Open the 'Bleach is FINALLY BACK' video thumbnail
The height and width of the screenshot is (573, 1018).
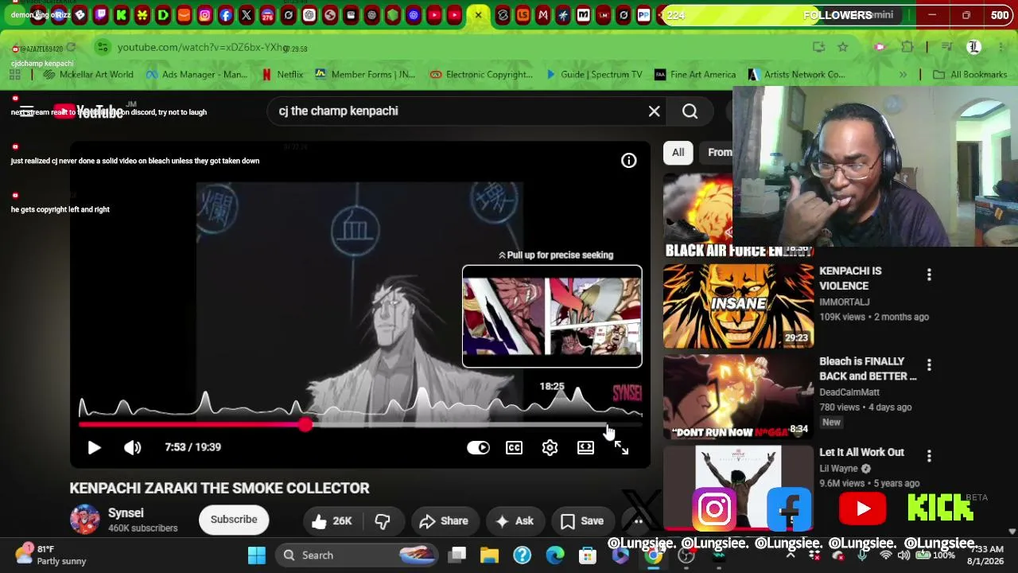(738, 397)
